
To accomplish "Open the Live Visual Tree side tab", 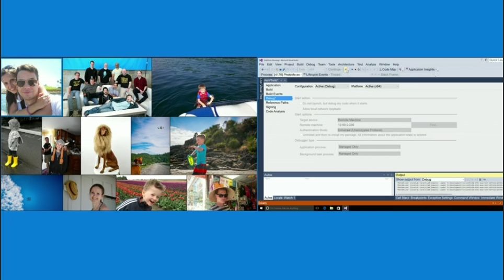I will (x=261, y=89).
